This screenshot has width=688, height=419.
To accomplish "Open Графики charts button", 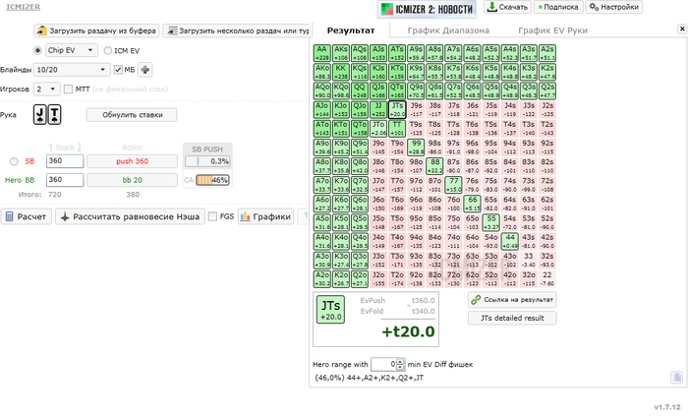I will 266,216.
